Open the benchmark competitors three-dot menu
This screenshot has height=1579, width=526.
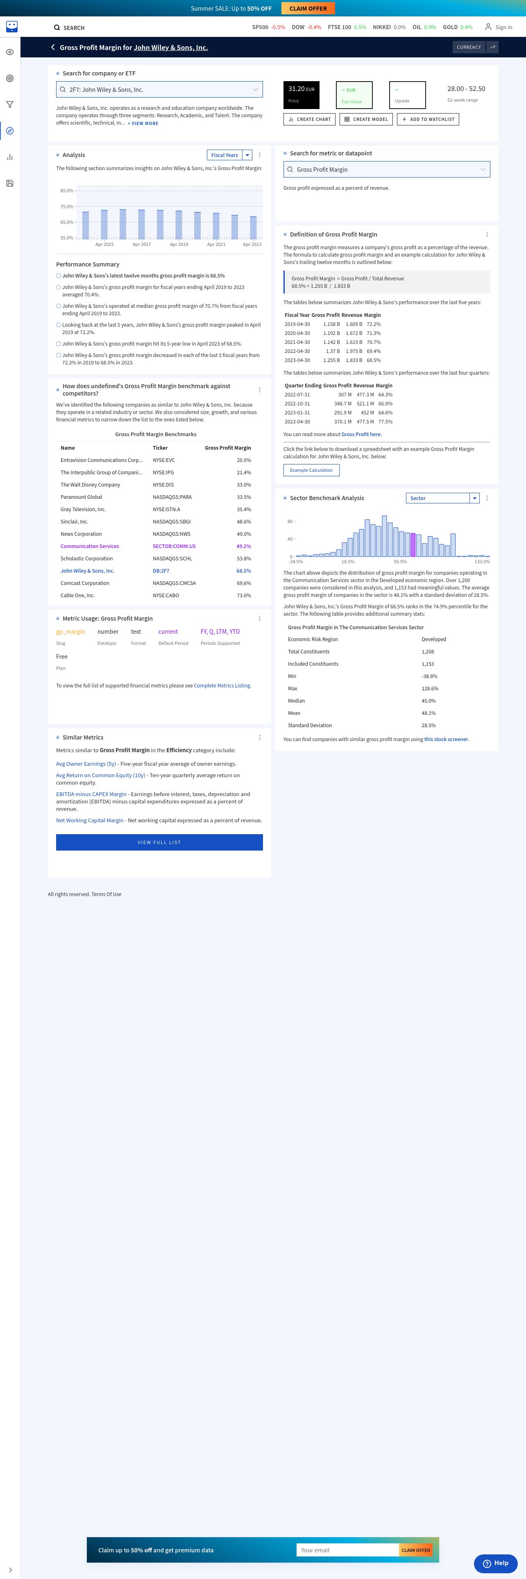point(260,390)
